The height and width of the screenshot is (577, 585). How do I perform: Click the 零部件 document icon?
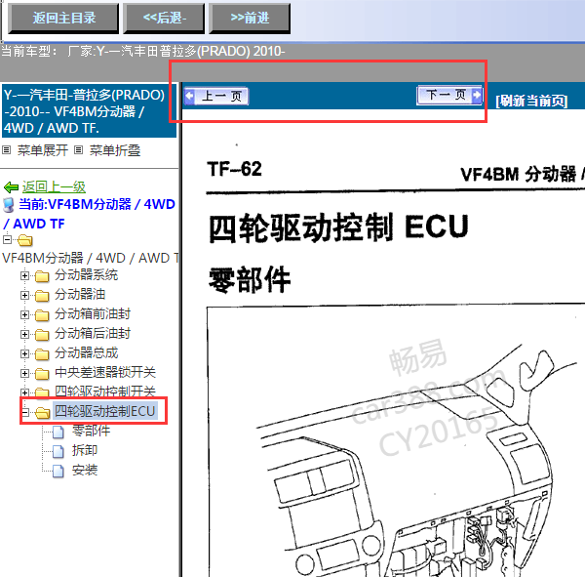[58, 432]
